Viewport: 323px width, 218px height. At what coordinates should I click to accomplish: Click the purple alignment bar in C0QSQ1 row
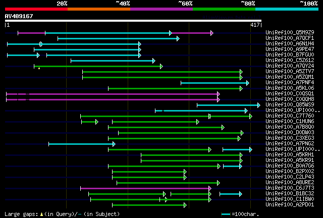pos(113,94)
